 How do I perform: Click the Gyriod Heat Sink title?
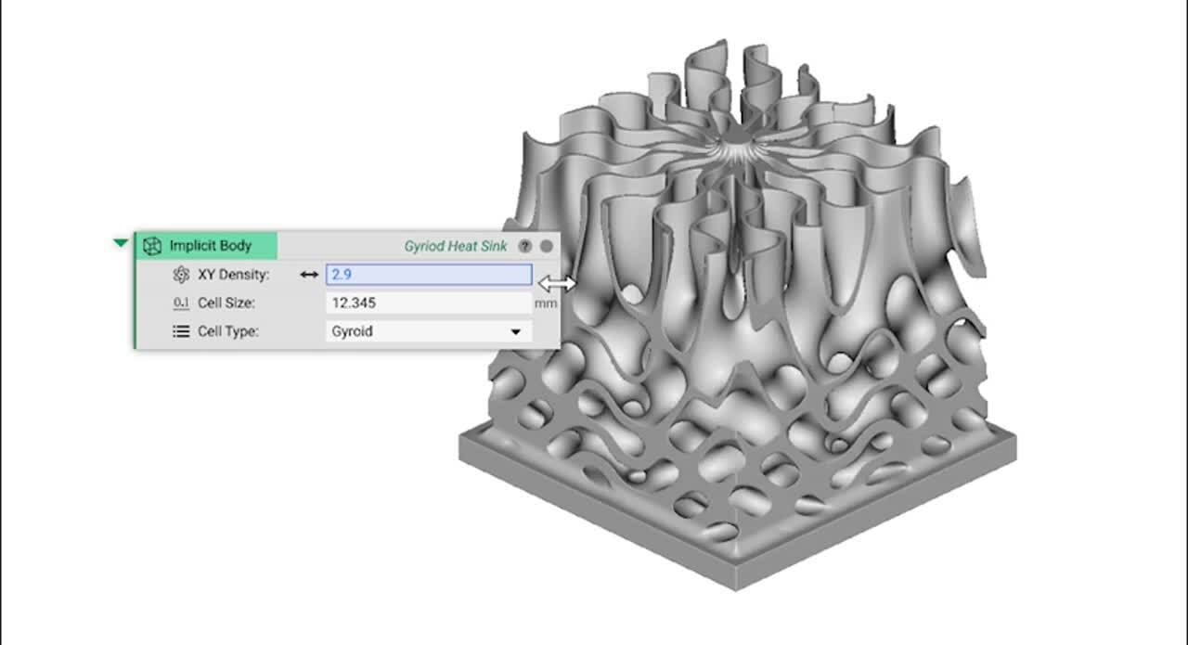456,245
